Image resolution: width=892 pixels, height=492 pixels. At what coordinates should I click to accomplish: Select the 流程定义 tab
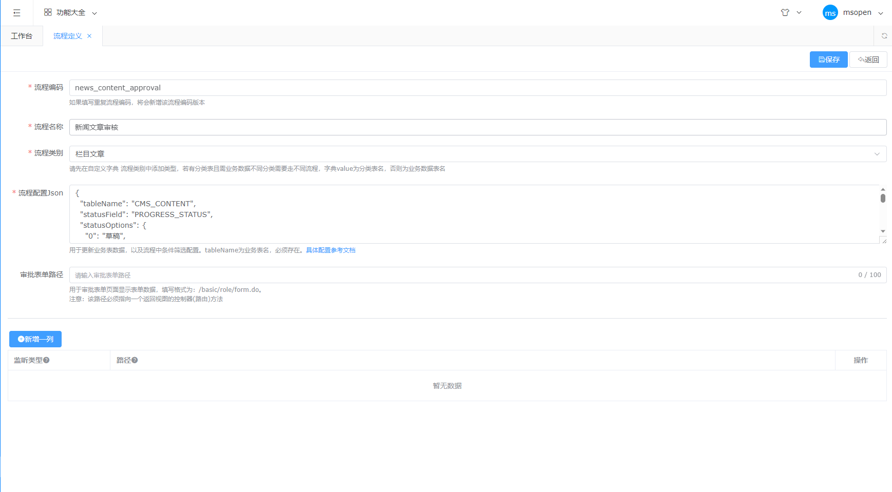click(67, 36)
